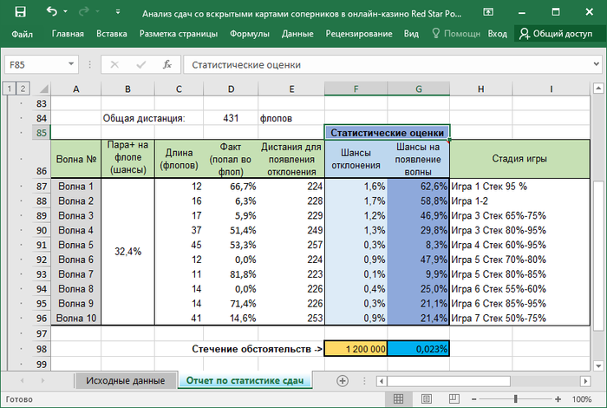Screen dimensions: 607x408
Task: Zoom out with the minus button
Action: pos(473,399)
